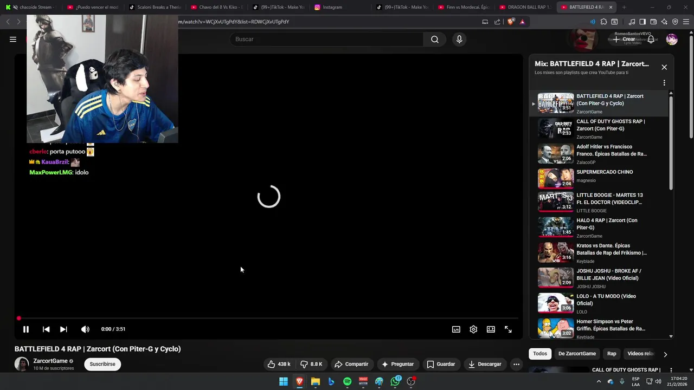Pause the video
Screen dimensions: 694x390
[25, 329]
